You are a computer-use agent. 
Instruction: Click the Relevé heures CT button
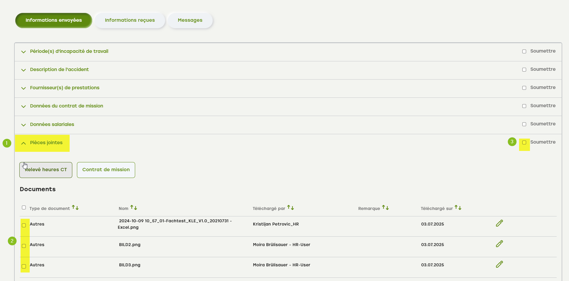[46, 170]
